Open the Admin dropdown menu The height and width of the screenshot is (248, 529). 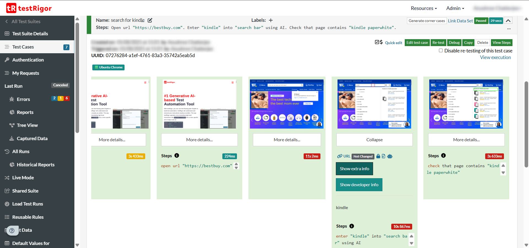[455, 8]
